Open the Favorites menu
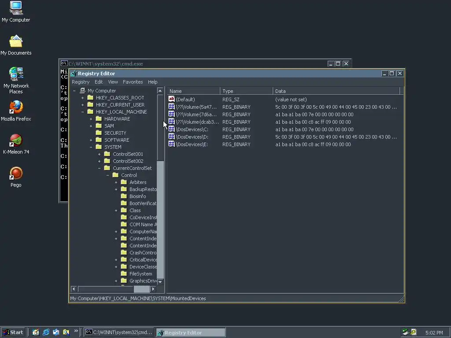 point(133,82)
